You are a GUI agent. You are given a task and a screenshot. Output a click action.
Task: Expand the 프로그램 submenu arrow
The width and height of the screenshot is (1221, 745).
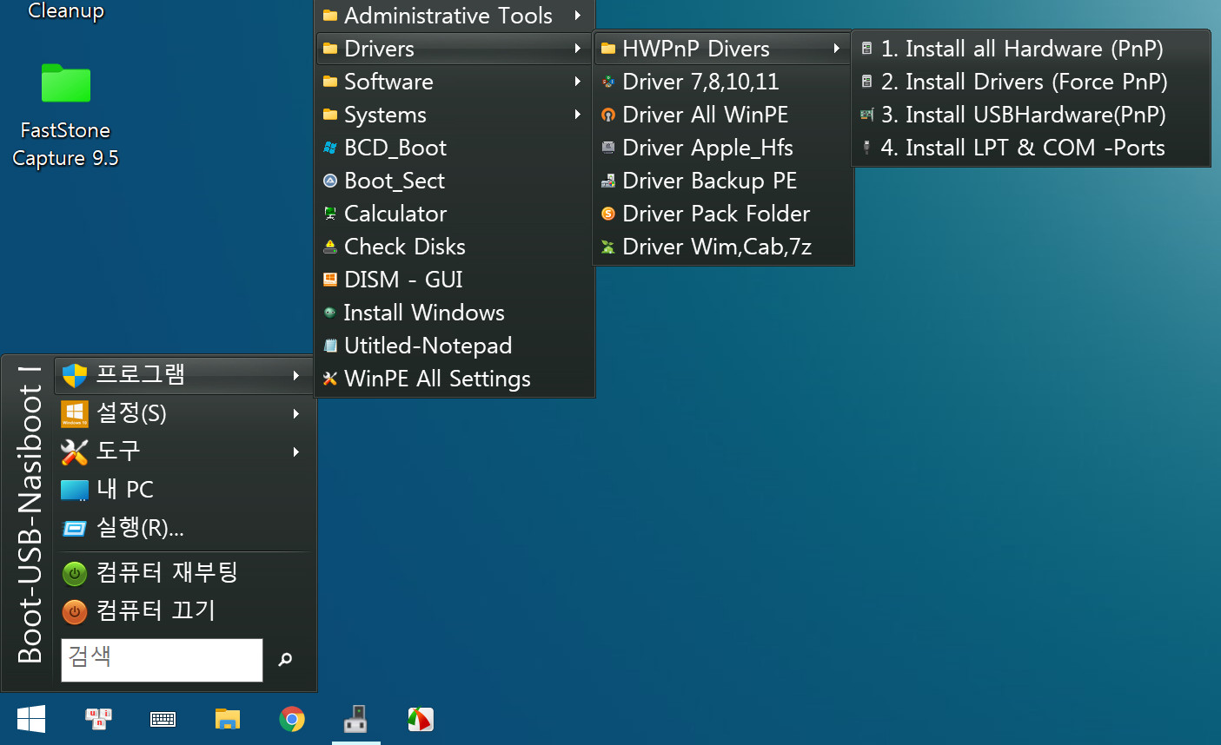click(x=296, y=375)
